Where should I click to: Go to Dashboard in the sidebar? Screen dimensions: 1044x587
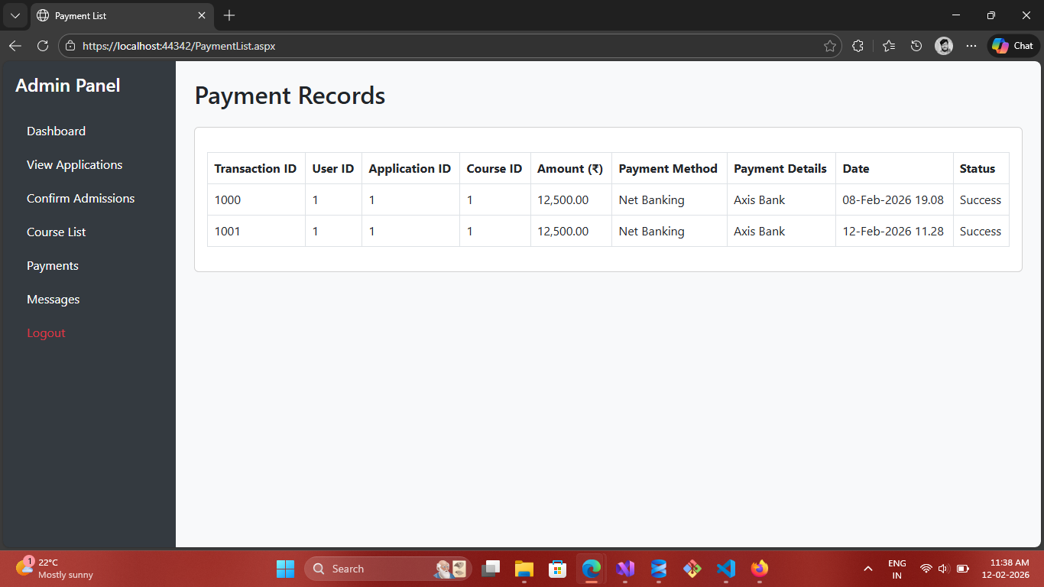56,131
